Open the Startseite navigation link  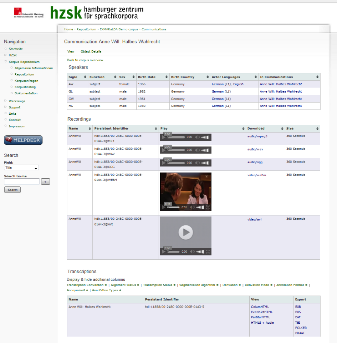(16, 49)
